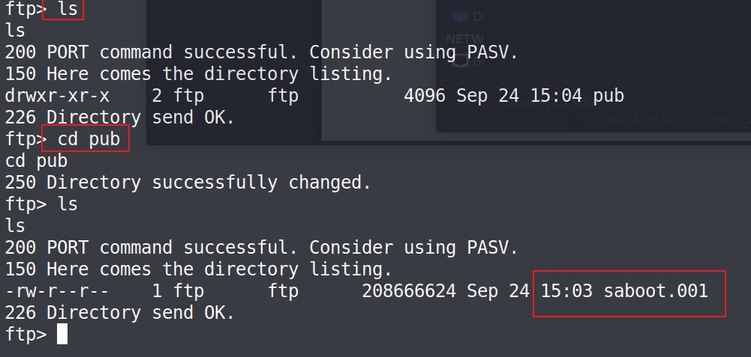Screen dimensions: 751x357
Task: Click the 'pub' directory name in the listing
Action: coord(608,96)
